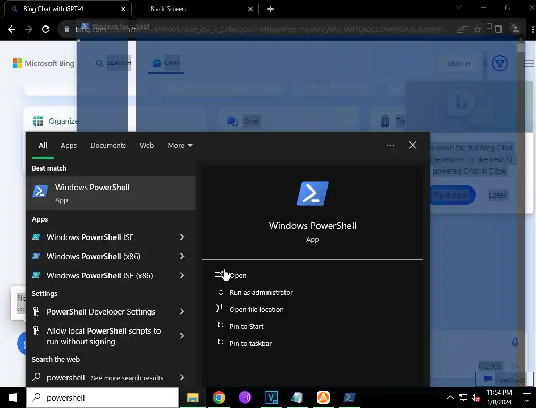
Task: Expand arrow for Allow local PowerShell scripts
Action: click(x=182, y=336)
